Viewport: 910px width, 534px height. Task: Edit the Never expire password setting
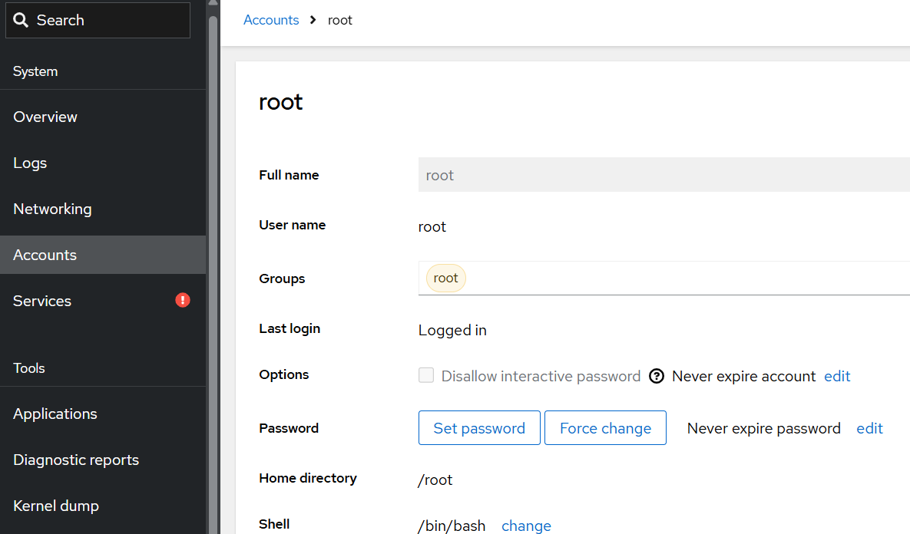tap(869, 428)
